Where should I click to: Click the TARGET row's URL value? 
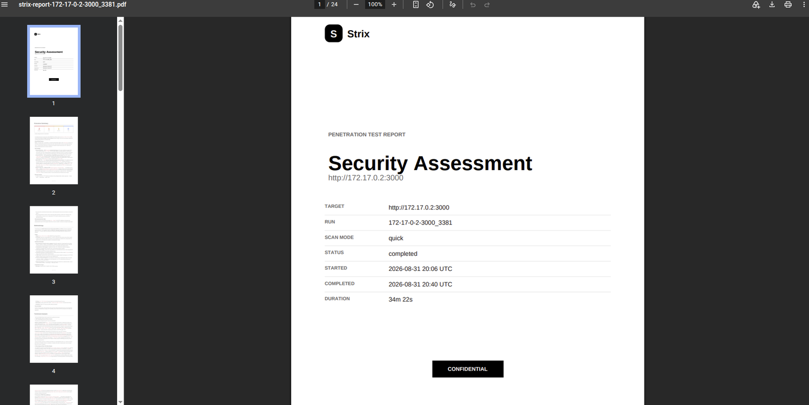tap(419, 207)
